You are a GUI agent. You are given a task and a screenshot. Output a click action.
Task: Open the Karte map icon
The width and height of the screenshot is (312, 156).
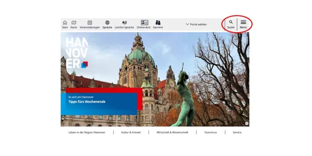click(x=74, y=23)
